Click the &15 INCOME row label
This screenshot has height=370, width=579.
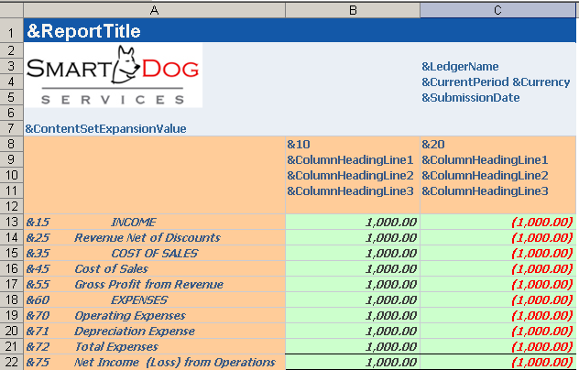click(x=154, y=222)
